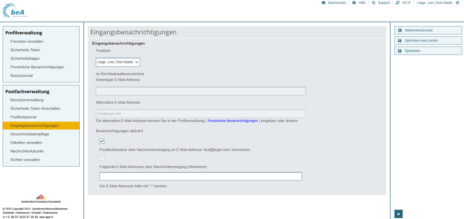
Task: Open the Hilfe question mark icon
Action: coord(354,3)
